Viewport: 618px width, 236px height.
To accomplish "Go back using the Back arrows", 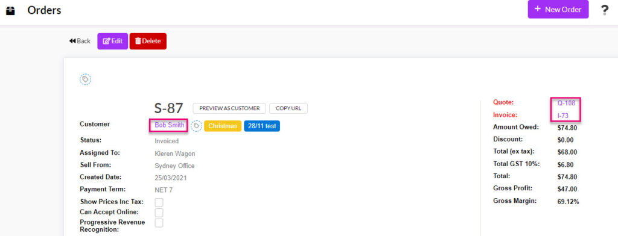I will [x=80, y=41].
